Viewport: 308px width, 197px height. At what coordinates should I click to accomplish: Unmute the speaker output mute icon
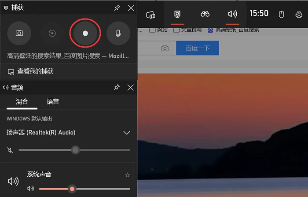[x=10, y=150]
